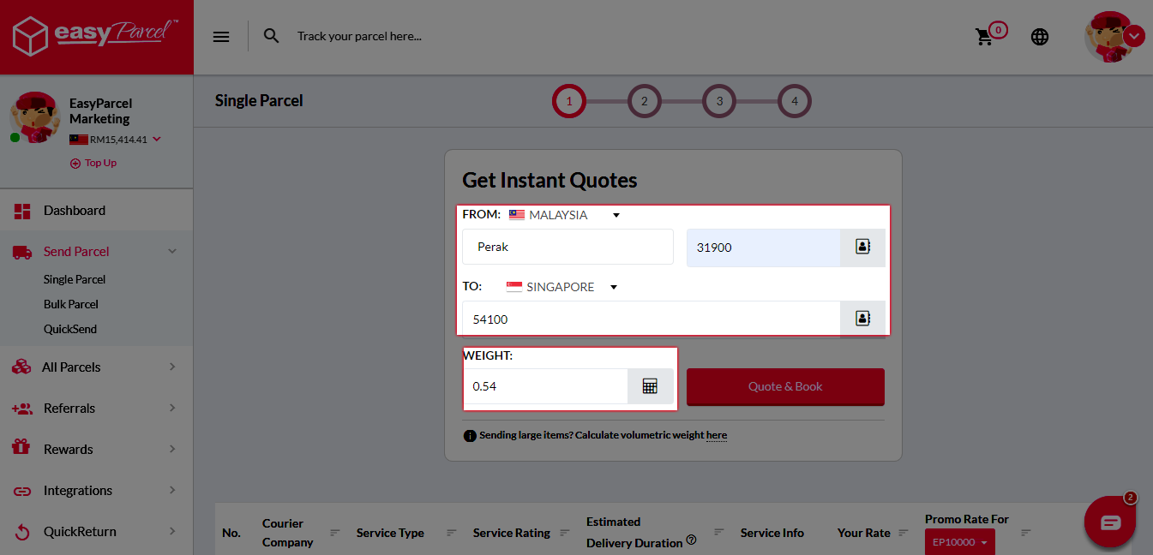Click the 31900 sender postcode field
1153x555 pixels.
click(x=764, y=248)
